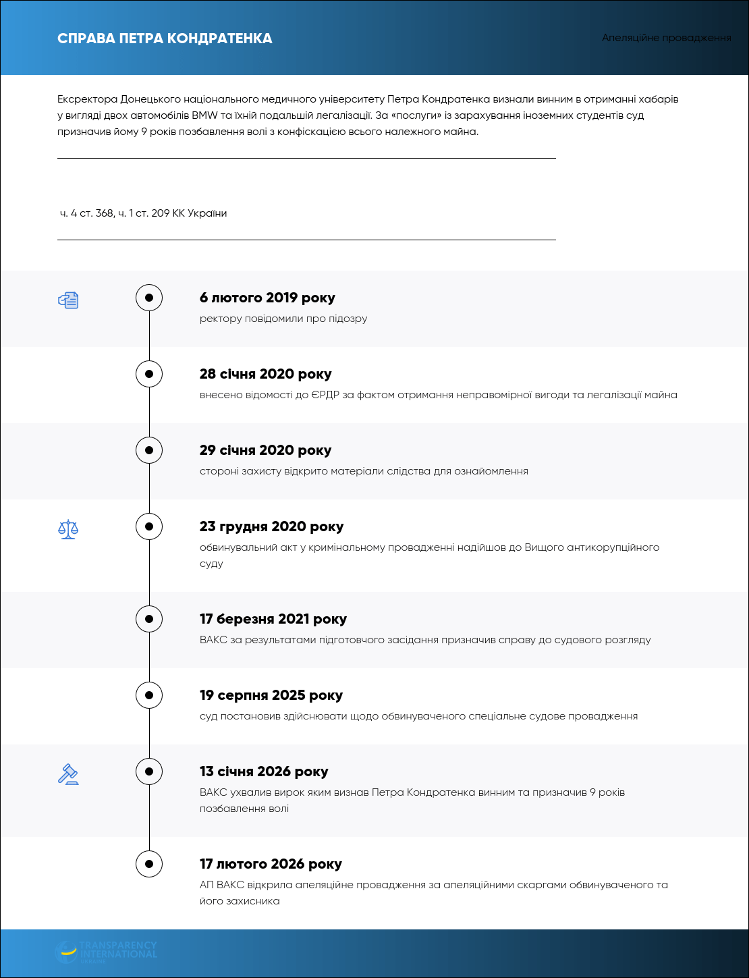The height and width of the screenshot is (978, 749).
Task: Click the 23 грудня 2020 року heading
Action: click(271, 526)
